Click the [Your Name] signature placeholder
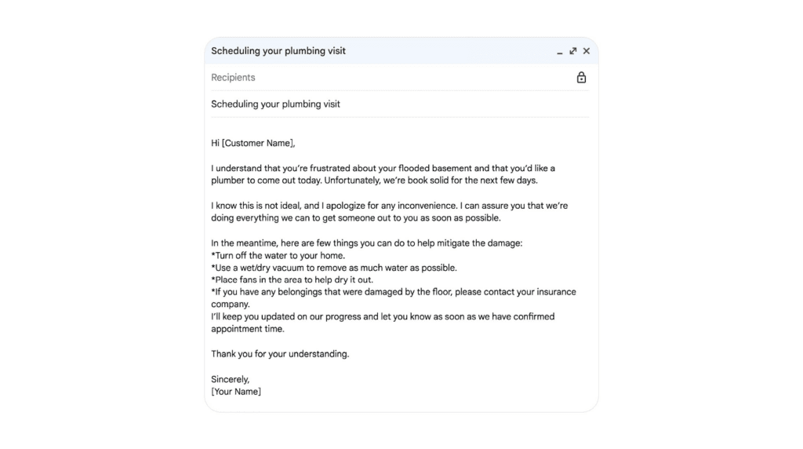The image size is (803, 449). coord(236,392)
